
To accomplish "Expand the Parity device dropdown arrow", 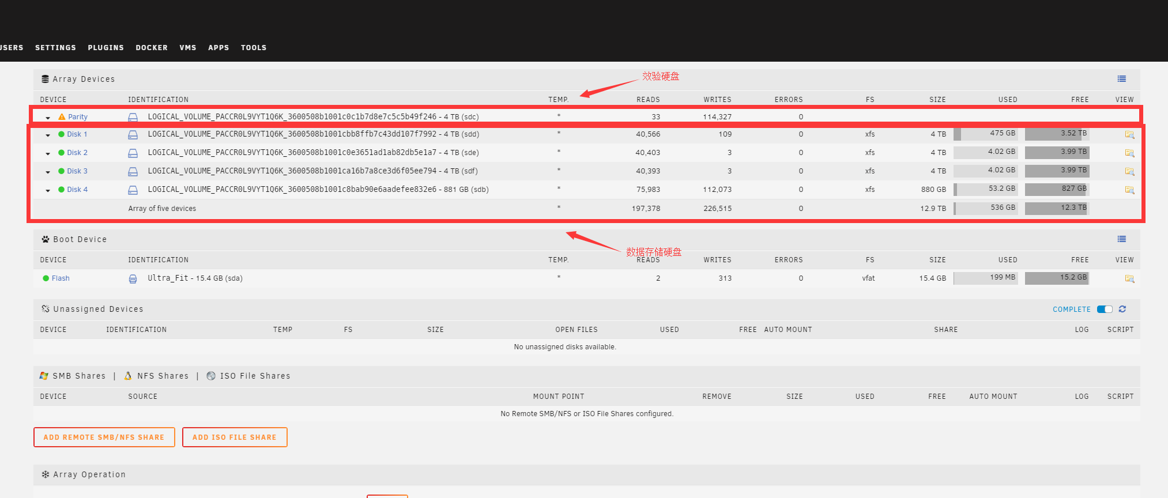I will [x=48, y=118].
